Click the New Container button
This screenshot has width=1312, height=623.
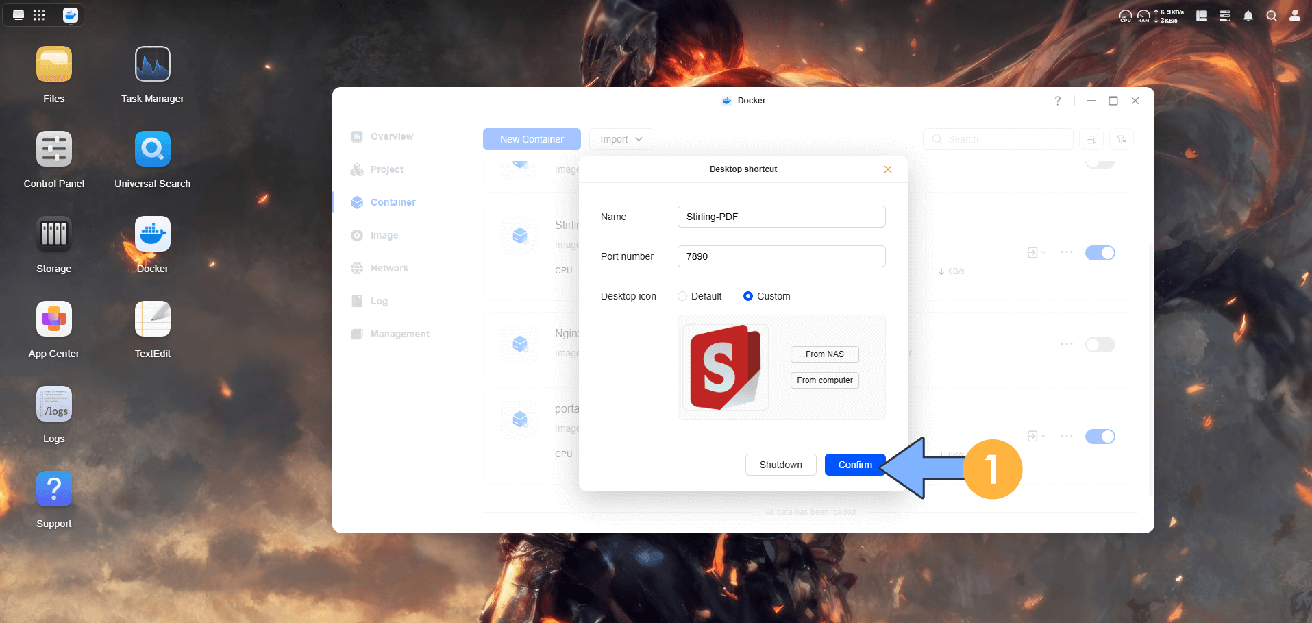pyautogui.click(x=532, y=139)
